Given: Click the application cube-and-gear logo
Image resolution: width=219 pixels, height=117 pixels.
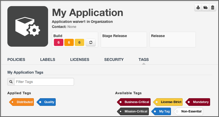Looking at the screenshot, I should [28, 26].
